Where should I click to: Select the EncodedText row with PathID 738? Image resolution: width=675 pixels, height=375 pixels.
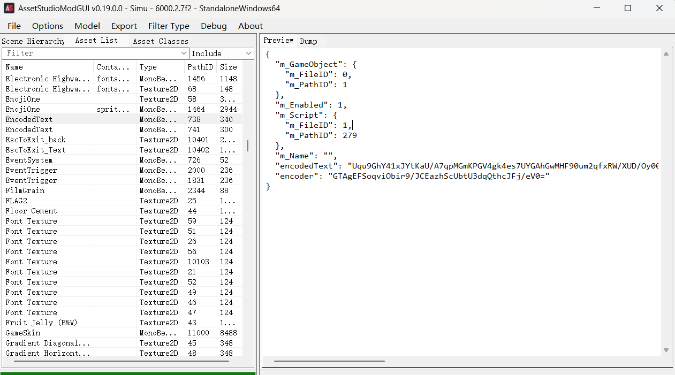click(x=123, y=119)
